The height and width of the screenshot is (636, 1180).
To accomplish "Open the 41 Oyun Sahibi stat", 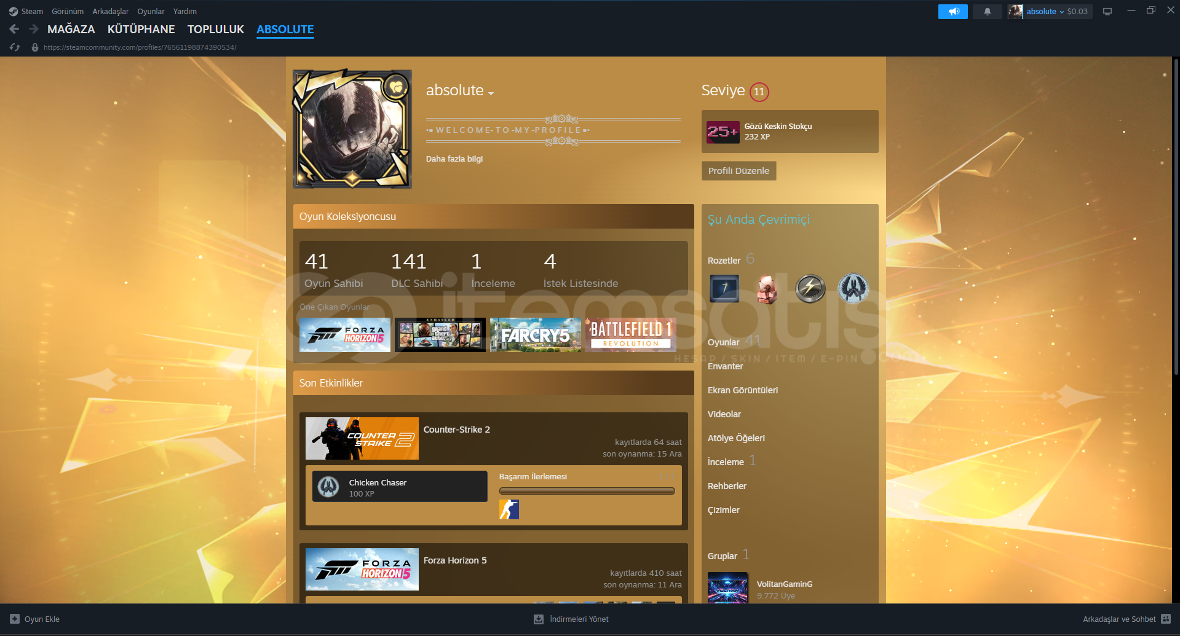I will [x=334, y=270].
